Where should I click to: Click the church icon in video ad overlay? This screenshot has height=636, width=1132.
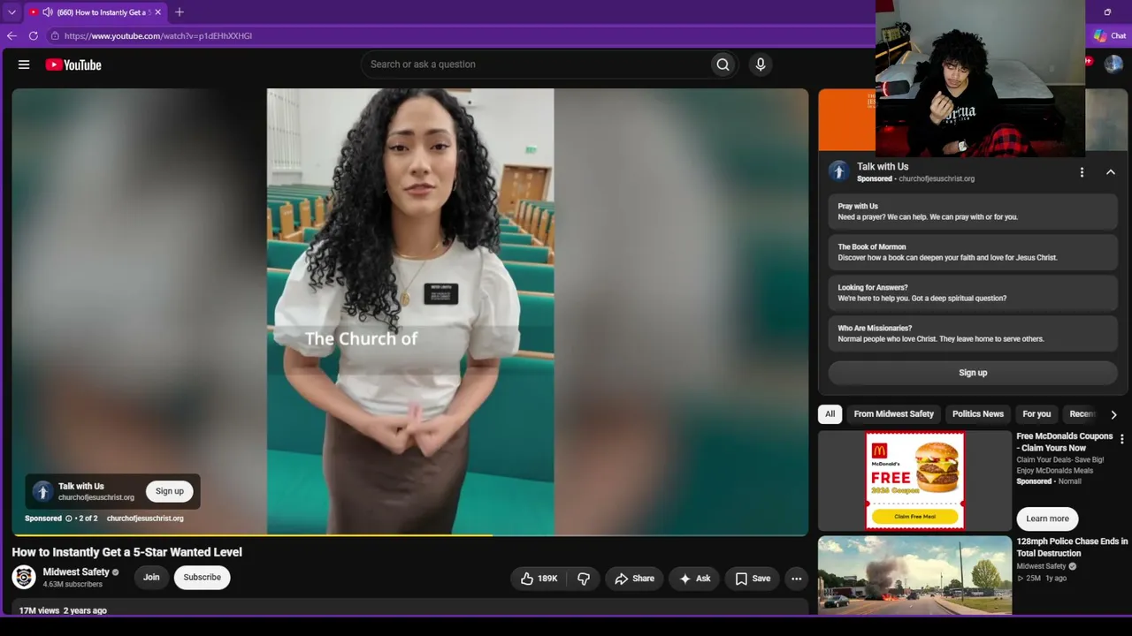(x=42, y=492)
